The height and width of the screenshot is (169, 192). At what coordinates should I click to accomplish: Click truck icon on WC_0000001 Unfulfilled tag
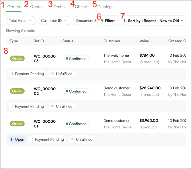tap(73, 140)
